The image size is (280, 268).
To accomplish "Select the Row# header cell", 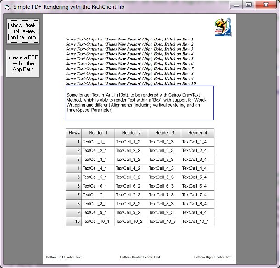I will pyautogui.click(x=74, y=133).
